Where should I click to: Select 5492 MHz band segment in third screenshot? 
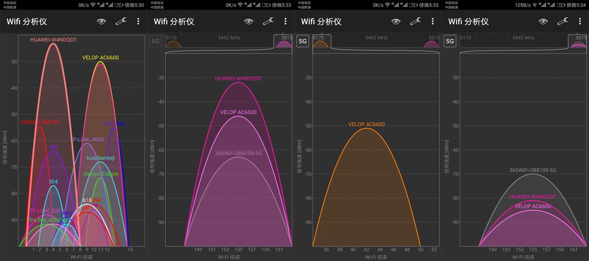(376, 38)
